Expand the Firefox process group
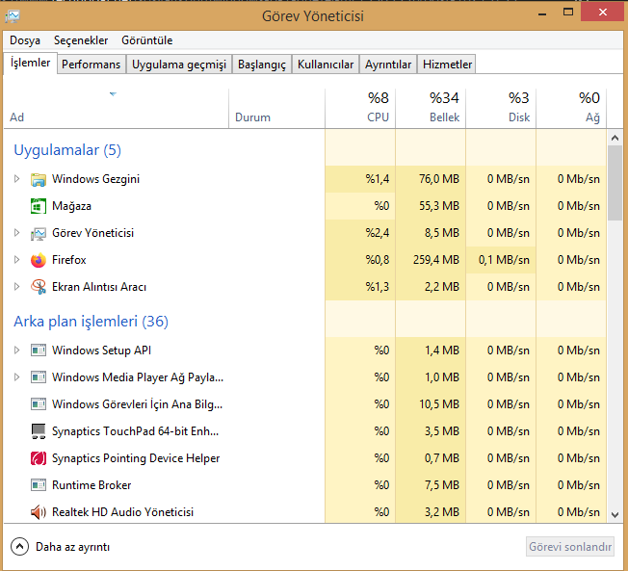 16,259
